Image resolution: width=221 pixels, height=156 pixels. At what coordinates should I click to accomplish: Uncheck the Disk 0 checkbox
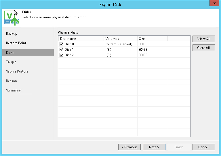pos(62,44)
